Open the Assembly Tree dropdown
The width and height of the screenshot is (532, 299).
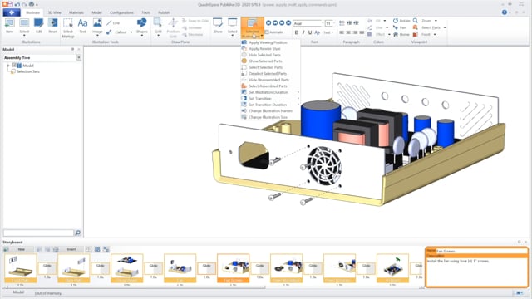[79, 57]
